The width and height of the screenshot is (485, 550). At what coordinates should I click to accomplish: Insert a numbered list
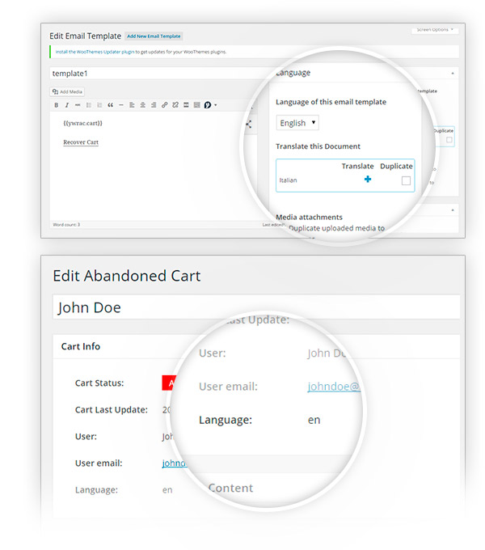(99, 105)
